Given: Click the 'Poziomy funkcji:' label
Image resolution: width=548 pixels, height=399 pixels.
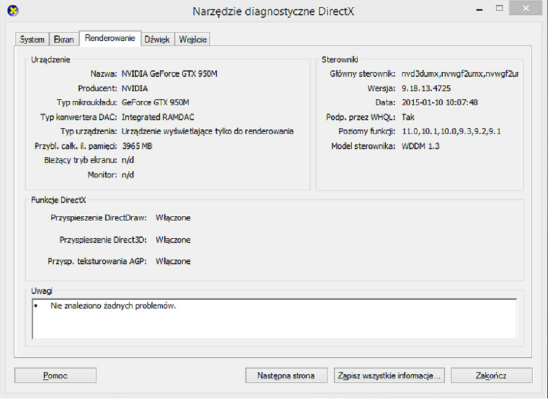Looking at the screenshot, I should 367,131.
